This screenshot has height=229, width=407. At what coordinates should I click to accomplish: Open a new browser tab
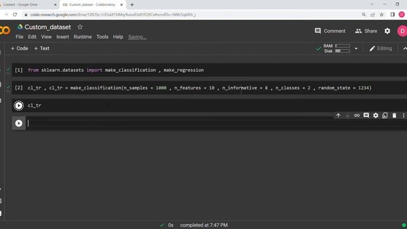click(132, 4)
